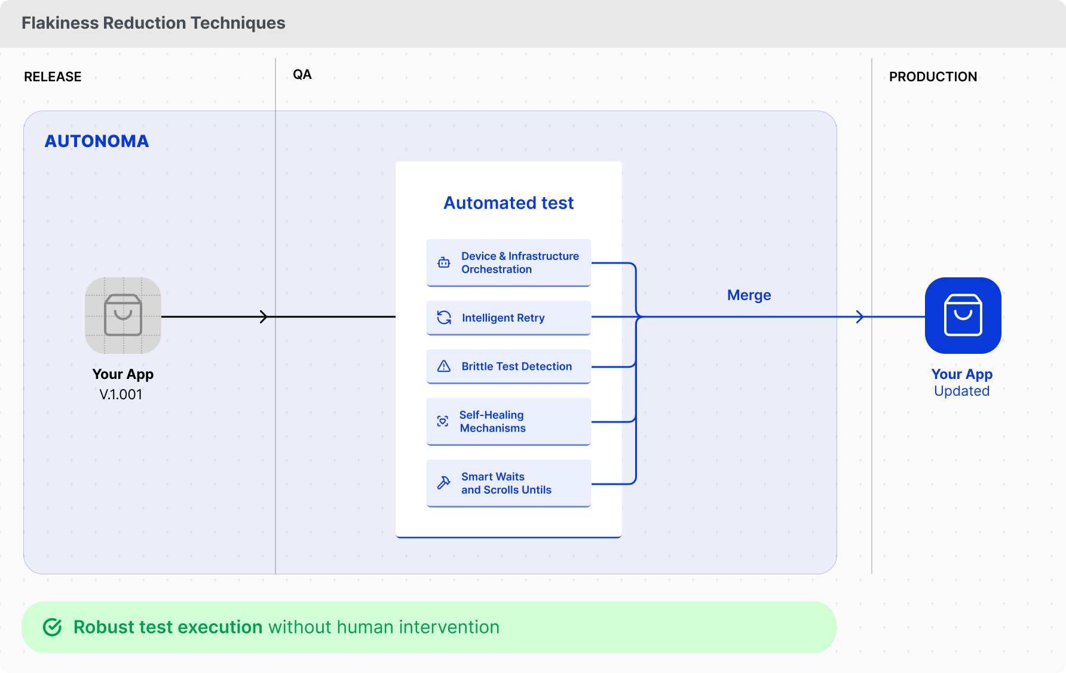Choose the Self-Healing Mechanisms card
The width and height of the screenshot is (1066, 673).
point(509,421)
